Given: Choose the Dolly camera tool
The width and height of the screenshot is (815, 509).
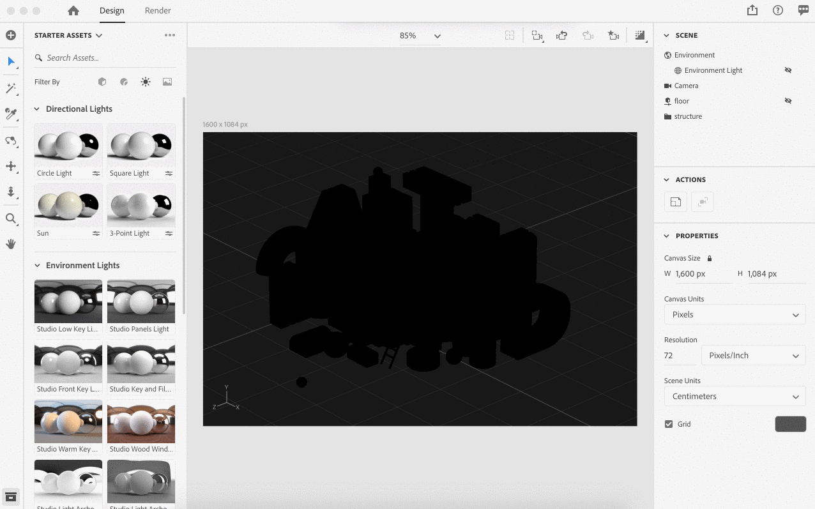Looking at the screenshot, I should coord(11,192).
